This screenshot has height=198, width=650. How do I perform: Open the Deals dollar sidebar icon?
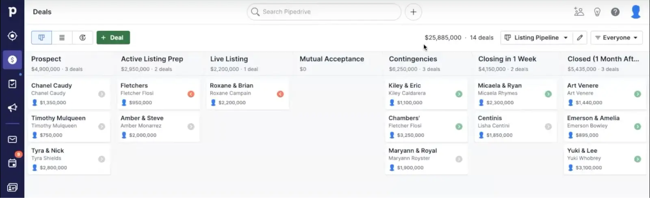[12, 60]
